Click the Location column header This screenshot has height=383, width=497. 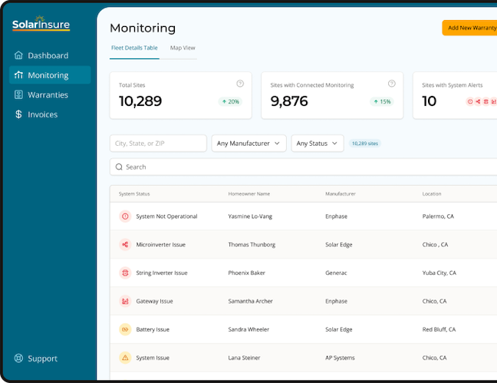(431, 193)
